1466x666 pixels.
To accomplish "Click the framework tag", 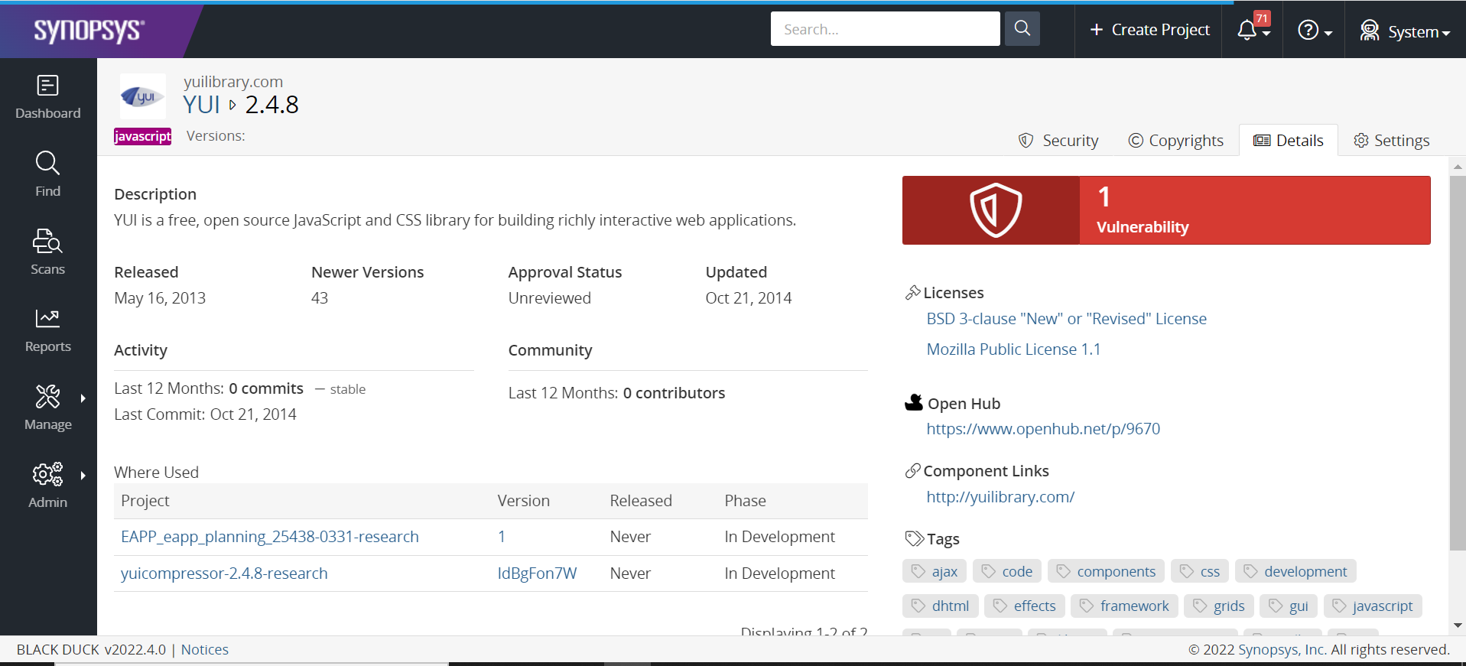I will pos(1124,606).
